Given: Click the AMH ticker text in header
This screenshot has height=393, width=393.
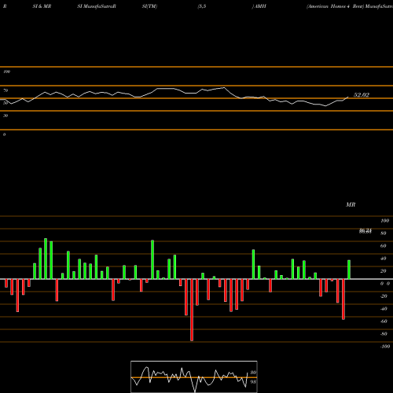Looking at the screenshot, I should pos(260,6).
